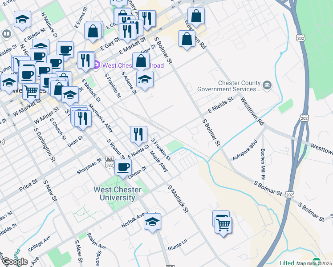Click the S Darlington St label
This screenshot has width=333, height=267.
[x=45, y=145]
